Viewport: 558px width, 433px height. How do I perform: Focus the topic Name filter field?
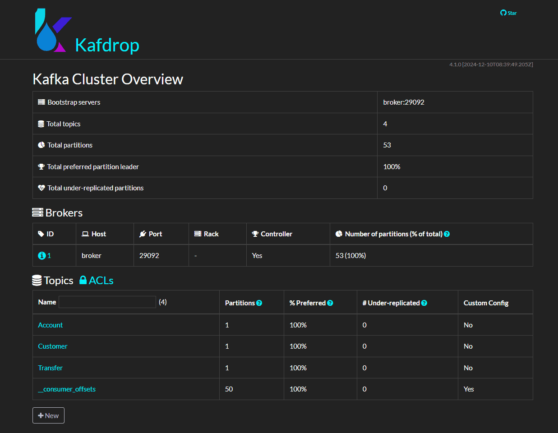tap(107, 302)
